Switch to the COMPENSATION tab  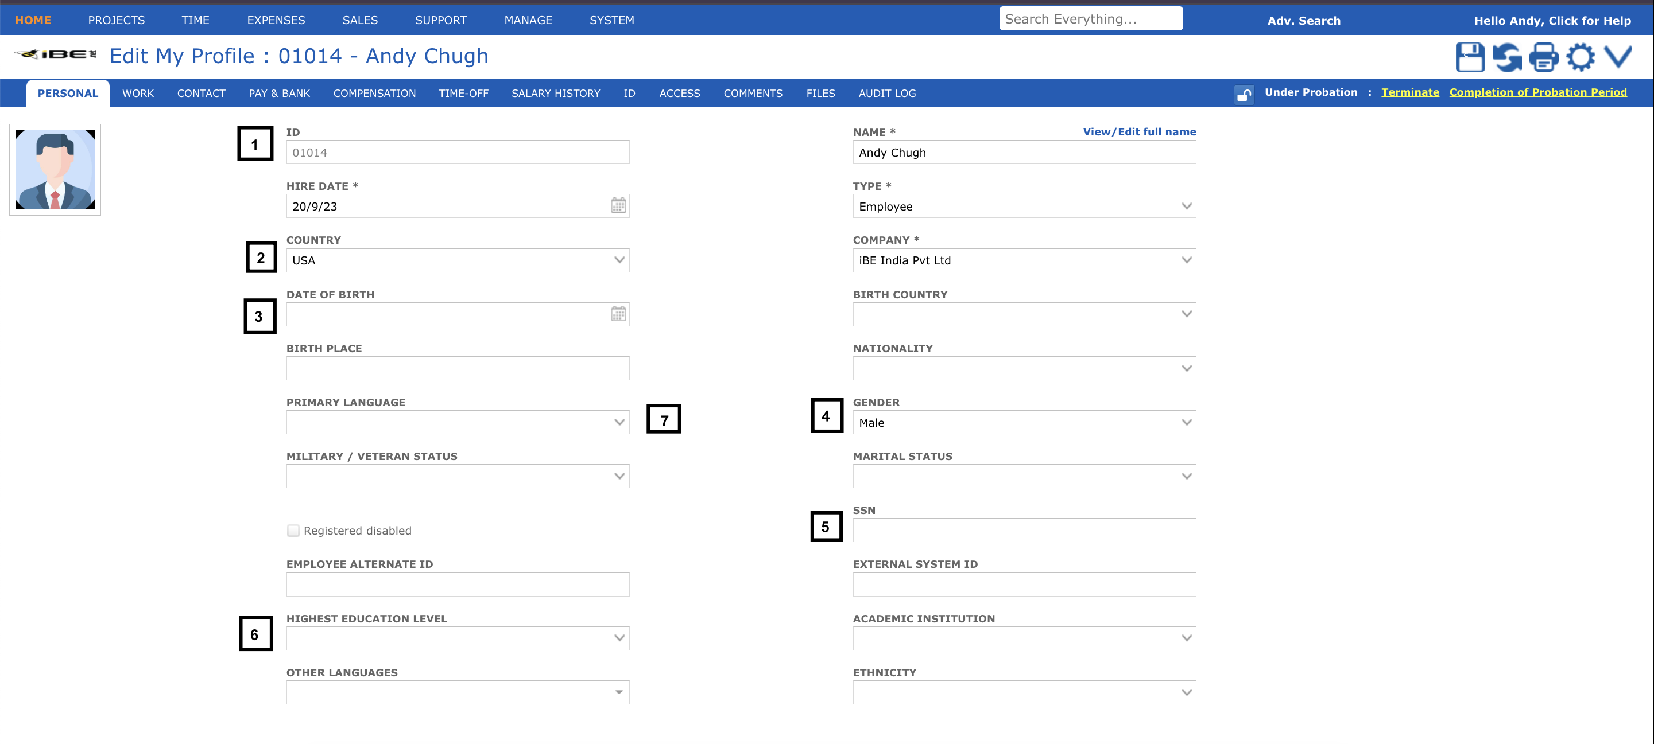374,94
